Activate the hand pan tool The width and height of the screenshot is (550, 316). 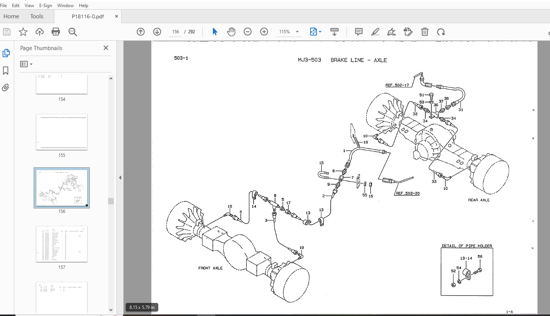[231, 32]
